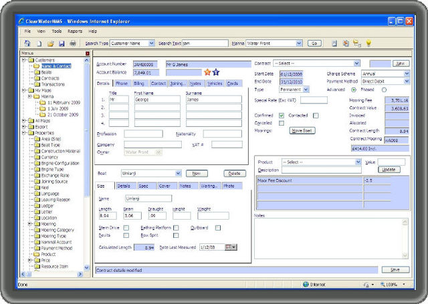
Task: Click the Exchange Rate folder icon
Action: tap(37, 175)
